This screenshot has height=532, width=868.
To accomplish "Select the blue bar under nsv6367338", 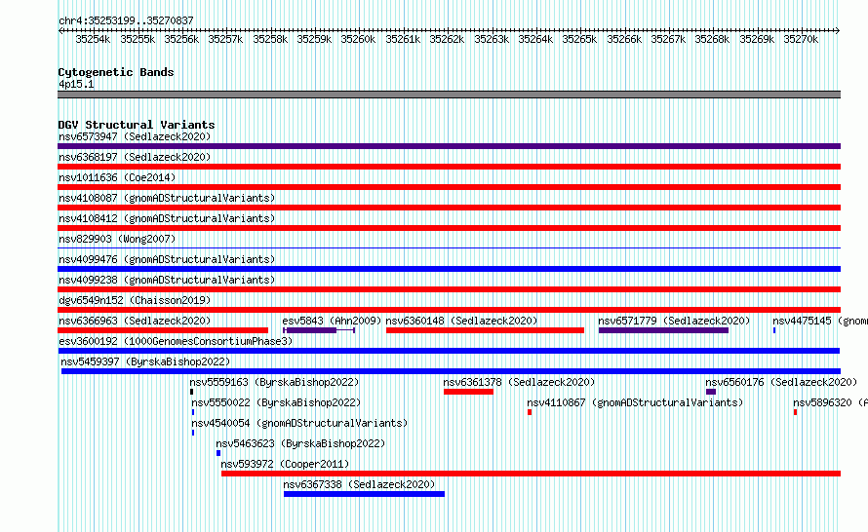I will point(364,494).
